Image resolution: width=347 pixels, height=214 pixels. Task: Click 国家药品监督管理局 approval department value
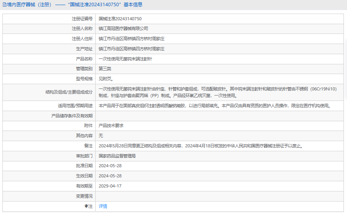pyautogui.click(x=117, y=156)
